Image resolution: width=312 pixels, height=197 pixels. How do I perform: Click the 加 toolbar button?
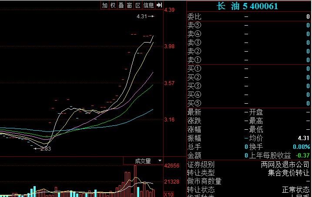click(104, 5)
